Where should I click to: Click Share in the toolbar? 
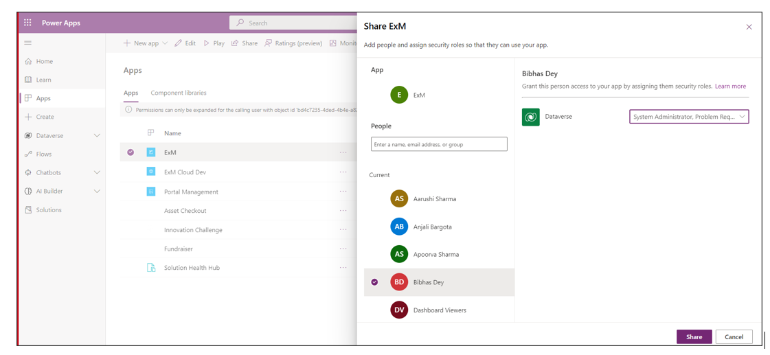point(245,43)
